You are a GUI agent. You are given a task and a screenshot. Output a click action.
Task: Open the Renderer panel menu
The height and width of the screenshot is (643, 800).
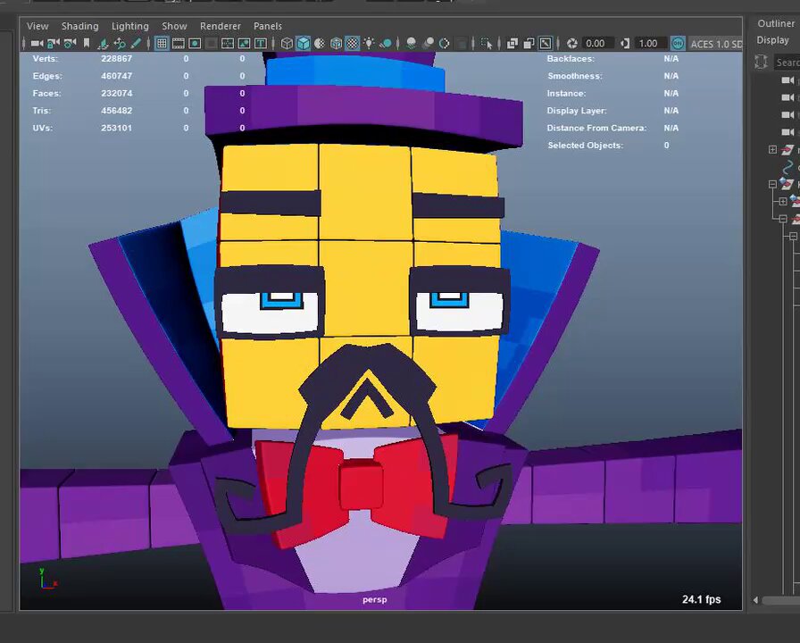point(220,26)
